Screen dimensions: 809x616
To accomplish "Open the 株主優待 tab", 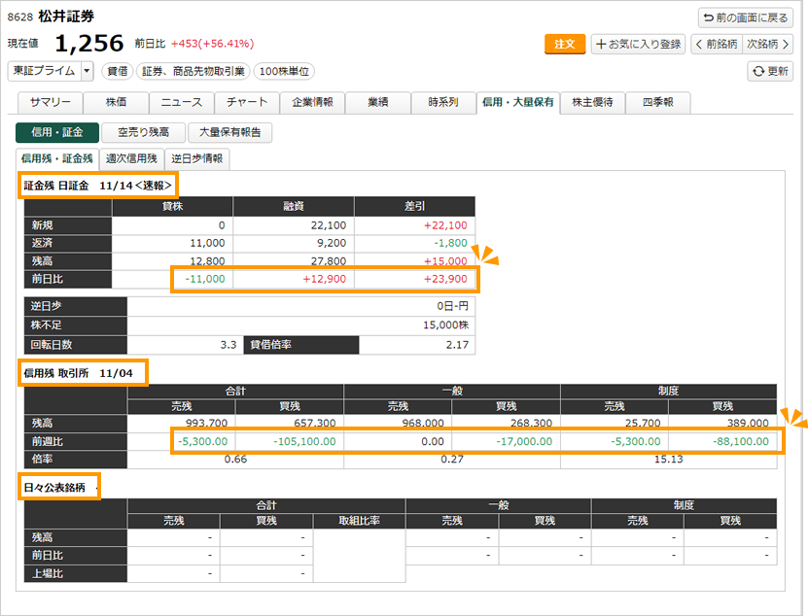I will pyautogui.click(x=592, y=103).
